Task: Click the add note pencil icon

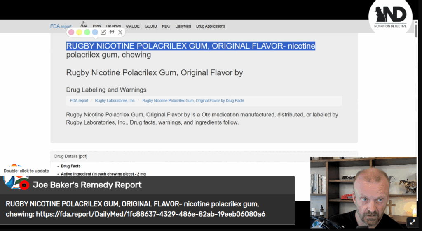Action: (x=103, y=32)
